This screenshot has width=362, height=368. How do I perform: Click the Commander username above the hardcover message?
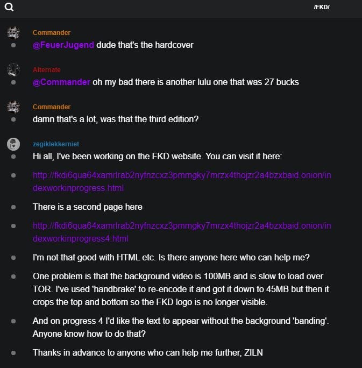(x=51, y=33)
